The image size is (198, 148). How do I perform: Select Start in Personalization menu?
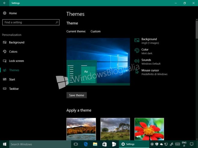[12, 80]
